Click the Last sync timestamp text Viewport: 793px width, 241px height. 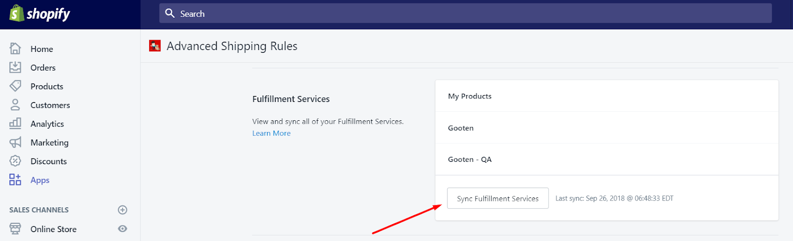tap(614, 198)
